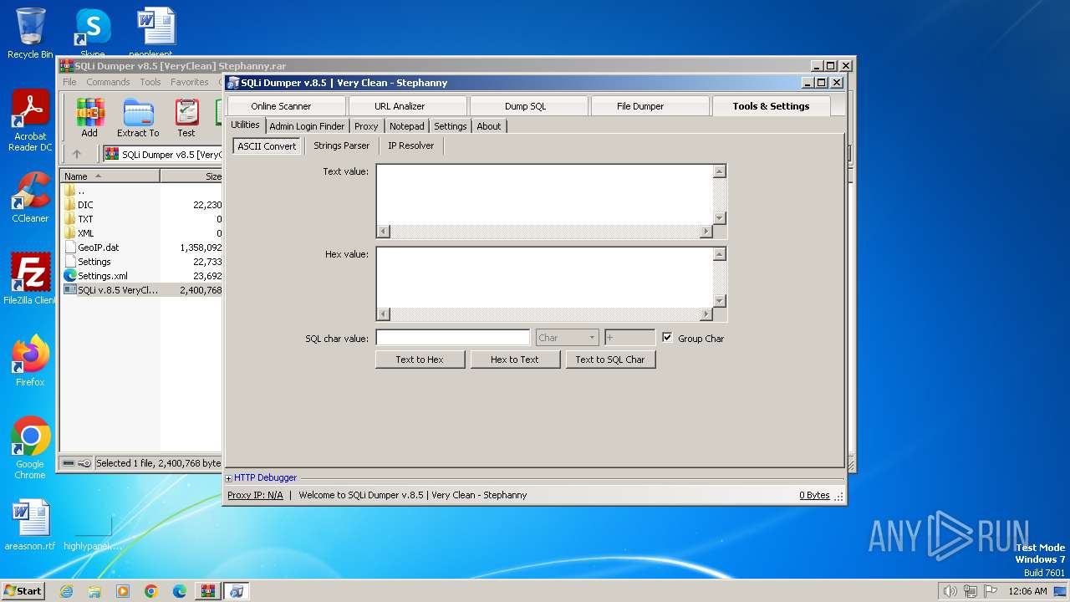The height and width of the screenshot is (602, 1070).
Task: Switch to Strings Parser utility
Action: coord(341,145)
